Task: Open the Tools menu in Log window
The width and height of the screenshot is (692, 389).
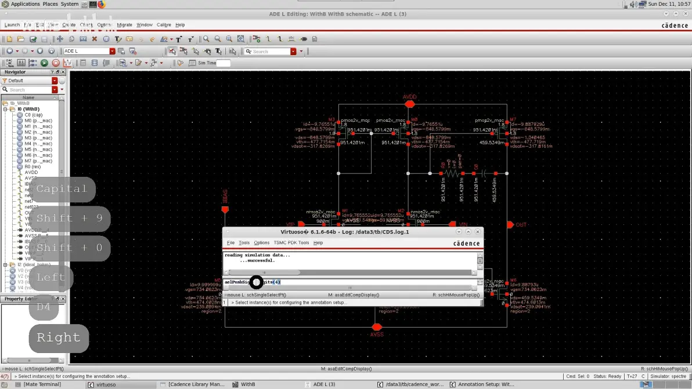Action: (x=244, y=243)
